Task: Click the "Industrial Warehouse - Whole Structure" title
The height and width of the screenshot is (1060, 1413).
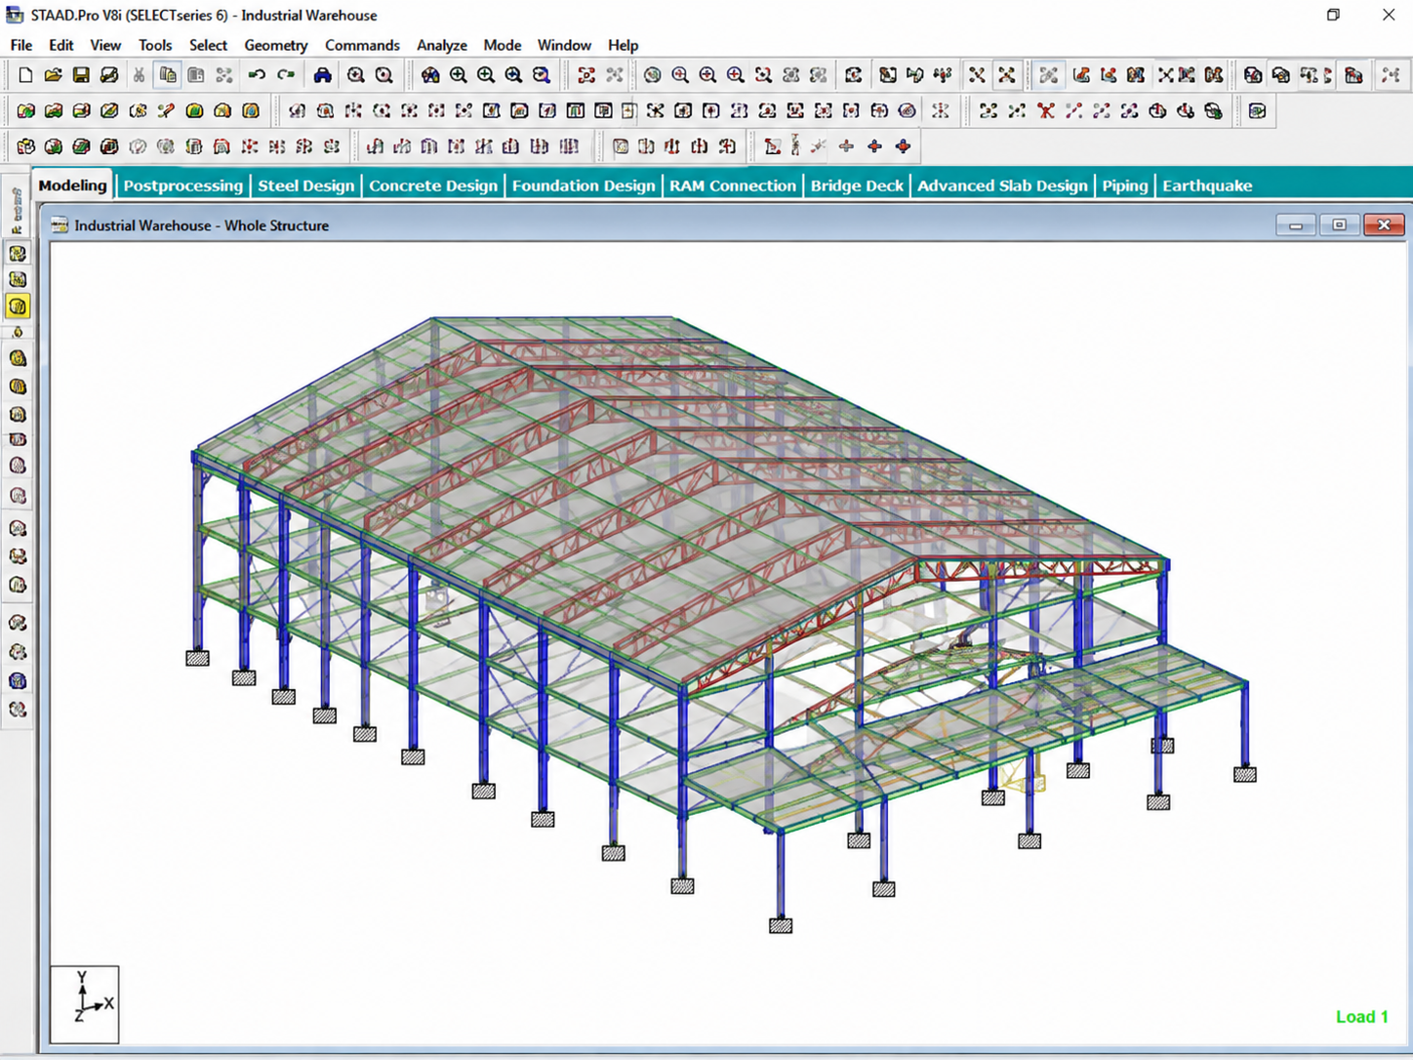Action: pos(202,225)
